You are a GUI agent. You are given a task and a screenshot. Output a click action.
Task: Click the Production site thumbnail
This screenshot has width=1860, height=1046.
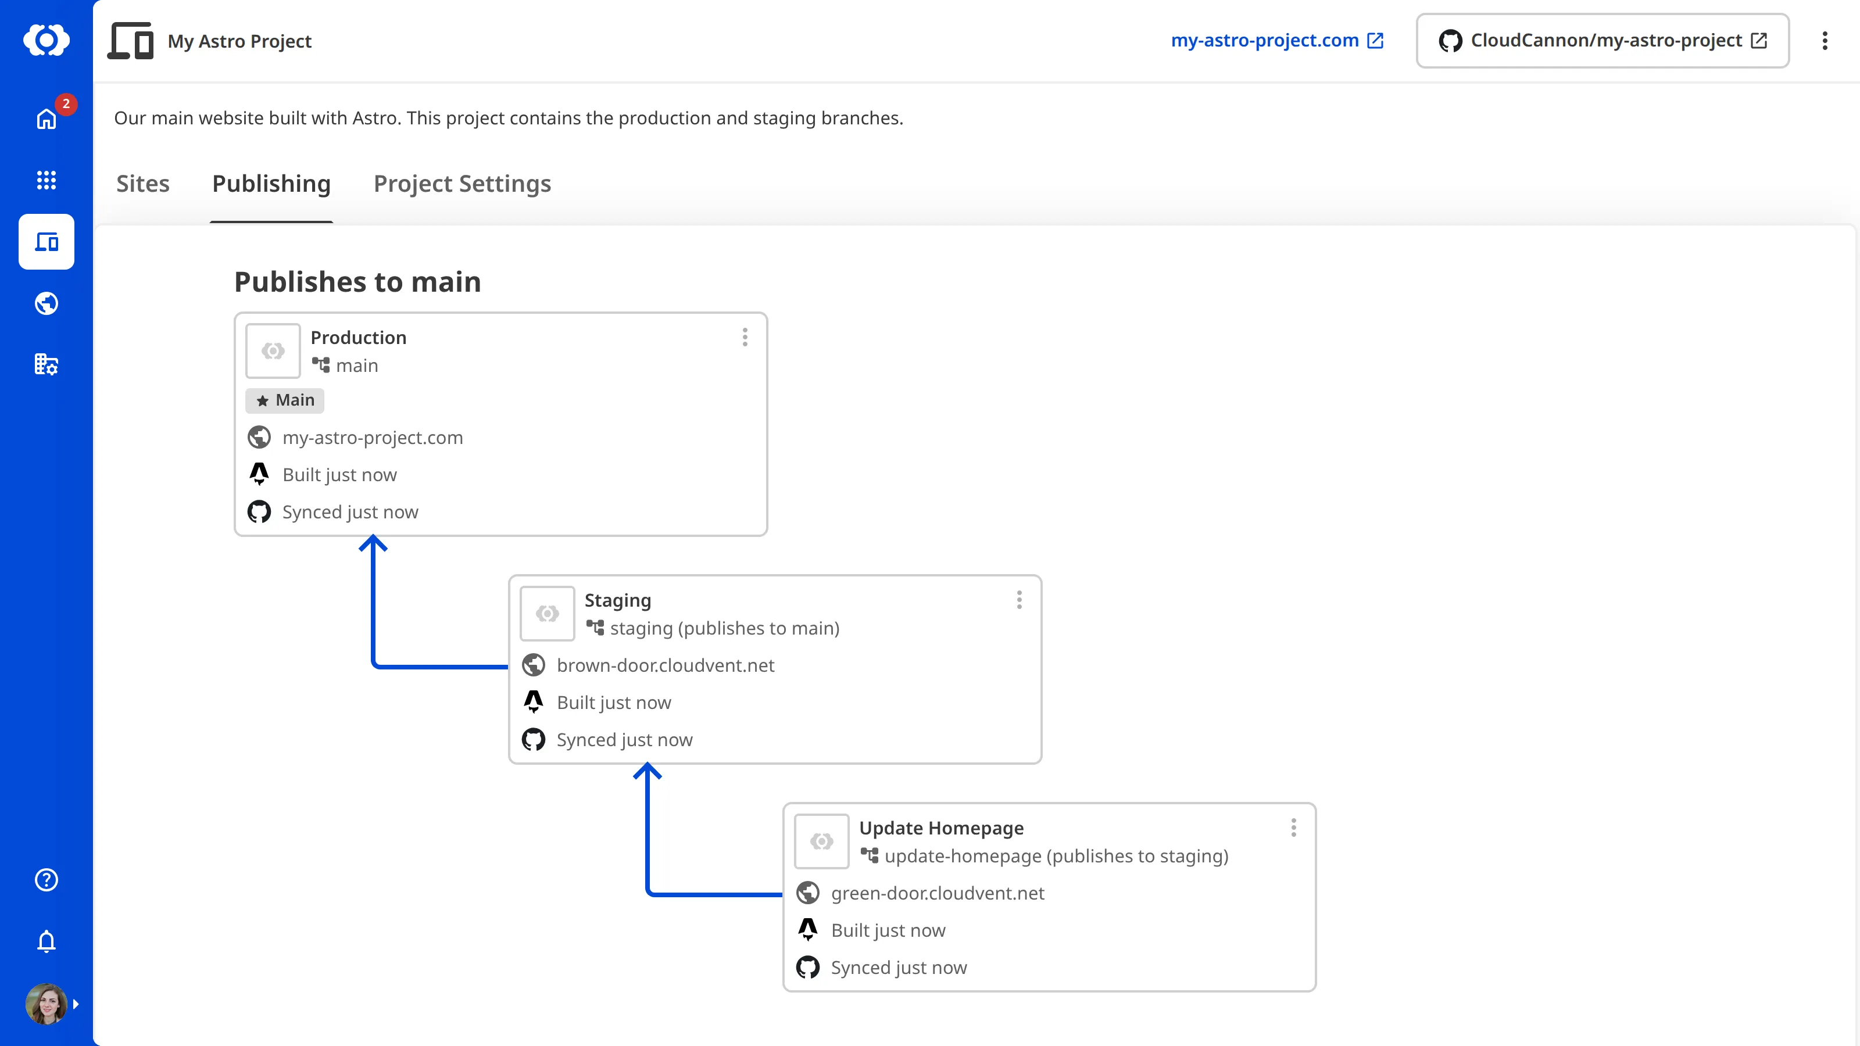coord(273,351)
